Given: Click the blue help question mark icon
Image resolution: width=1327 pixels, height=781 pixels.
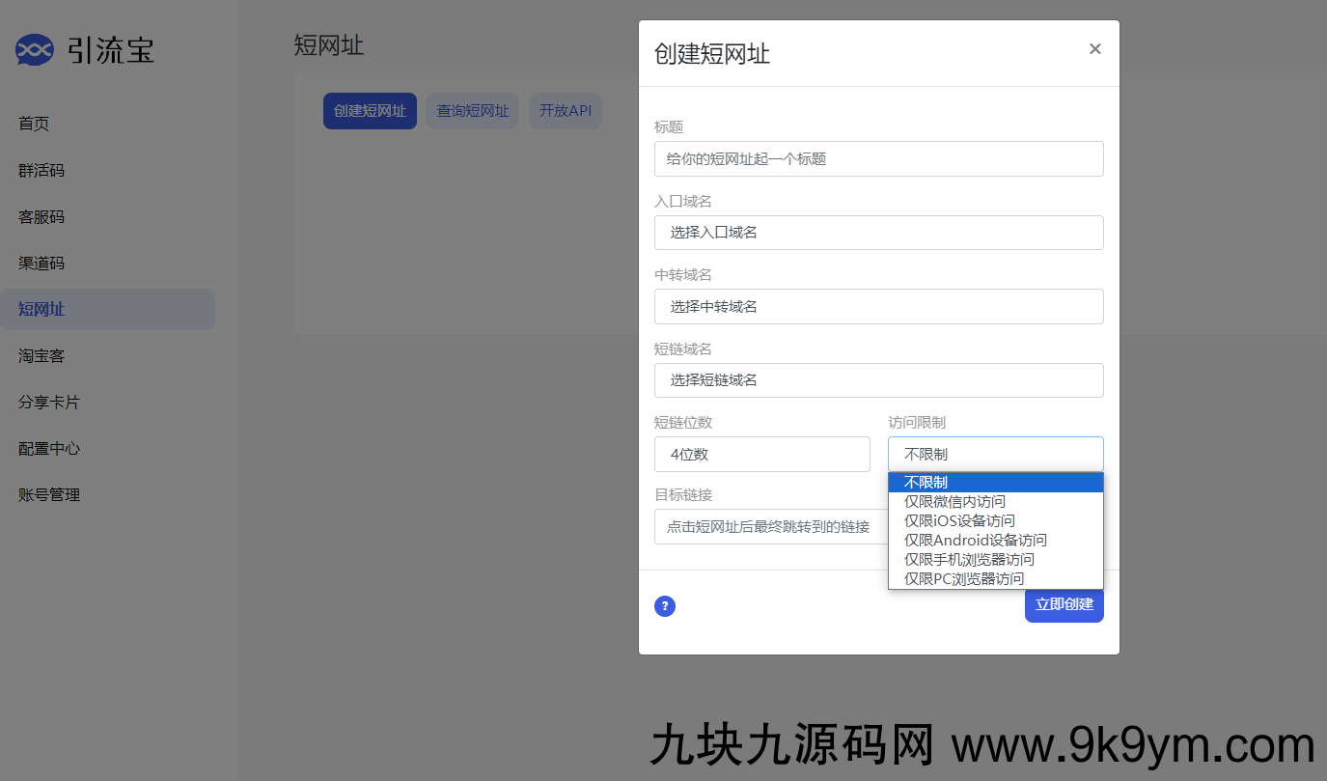Looking at the screenshot, I should pos(665,606).
